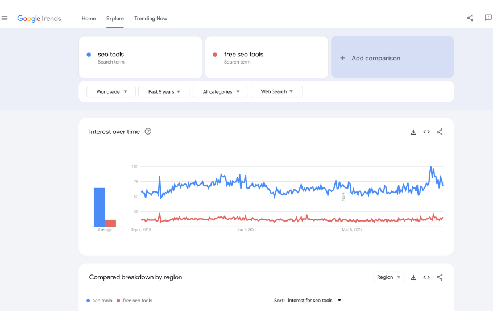Share the breakdown by region card

click(x=440, y=277)
